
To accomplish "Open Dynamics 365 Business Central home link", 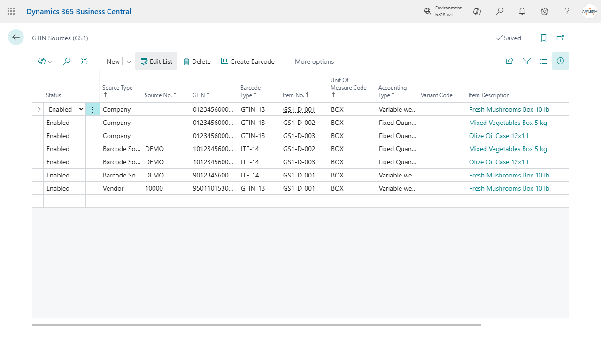I will [79, 11].
